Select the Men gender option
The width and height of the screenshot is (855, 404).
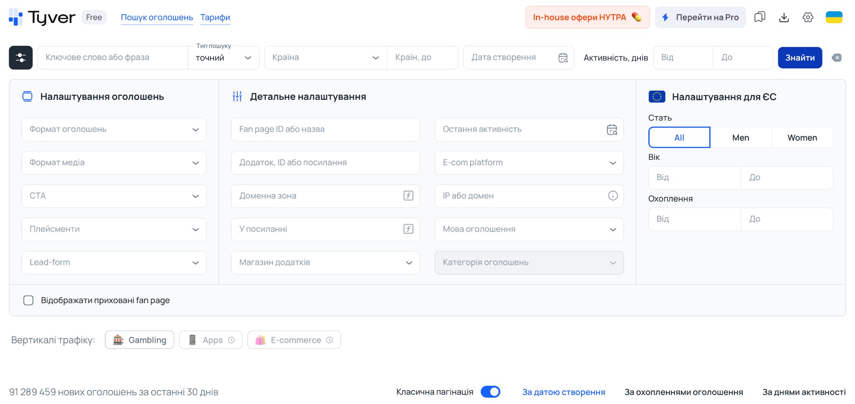pyautogui.click(x=740, y=137)
